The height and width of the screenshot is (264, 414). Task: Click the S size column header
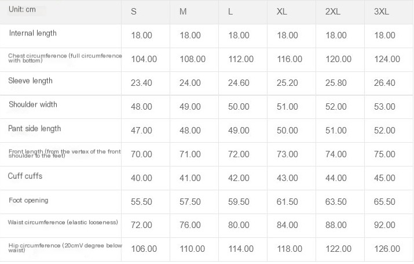point(134,12)
